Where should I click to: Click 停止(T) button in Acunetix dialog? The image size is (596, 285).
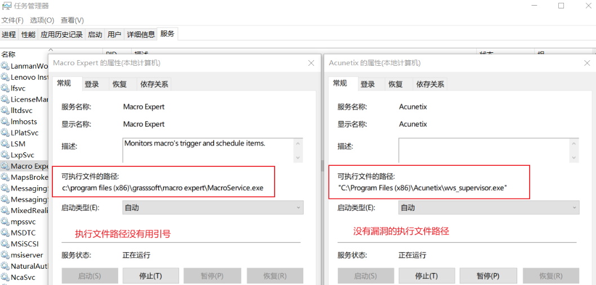pos(427,275)
